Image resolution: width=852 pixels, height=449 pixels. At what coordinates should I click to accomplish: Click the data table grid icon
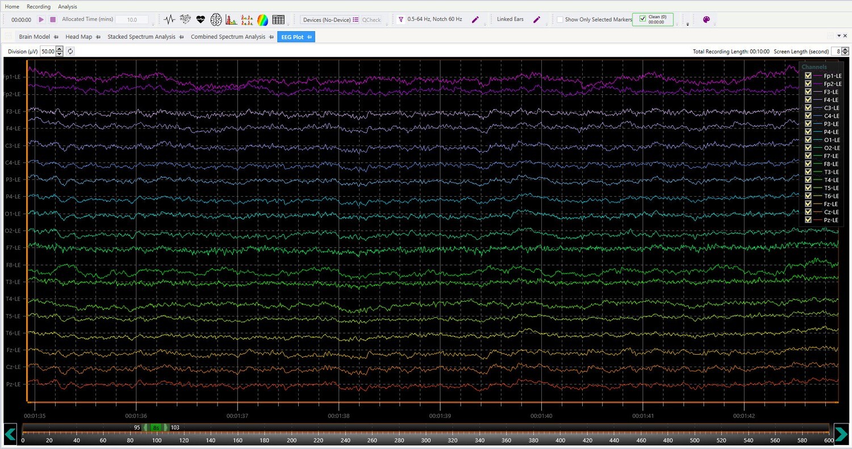(x=278, y=19)
